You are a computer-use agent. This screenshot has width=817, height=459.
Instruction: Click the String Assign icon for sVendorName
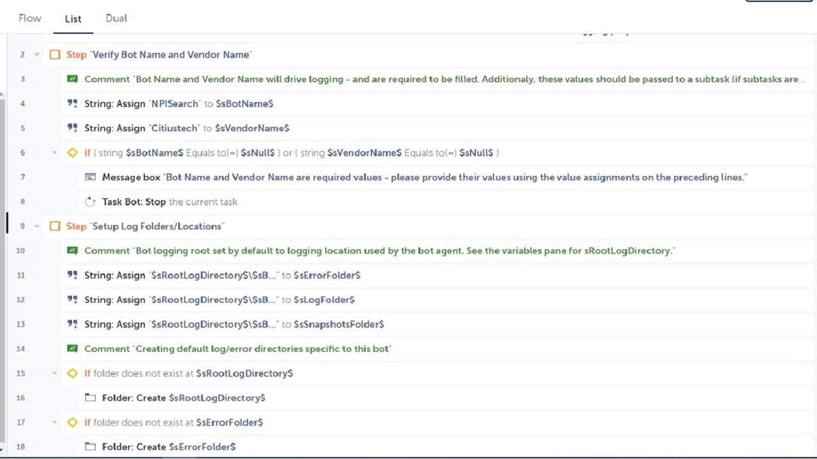72,128
